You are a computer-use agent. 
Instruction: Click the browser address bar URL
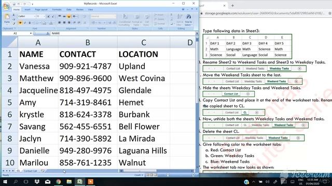click(x=265, y=13)
